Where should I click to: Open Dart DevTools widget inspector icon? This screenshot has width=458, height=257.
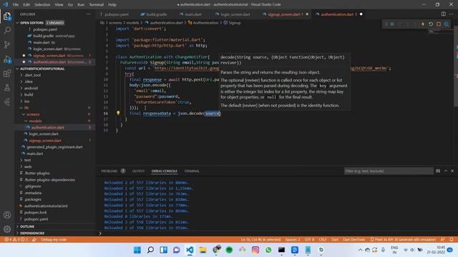447,24
